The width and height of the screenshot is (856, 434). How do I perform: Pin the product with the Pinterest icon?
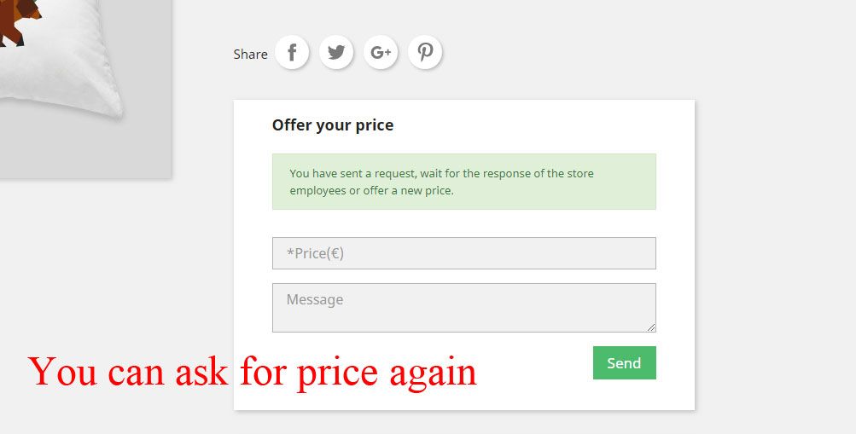pos(425,52)
